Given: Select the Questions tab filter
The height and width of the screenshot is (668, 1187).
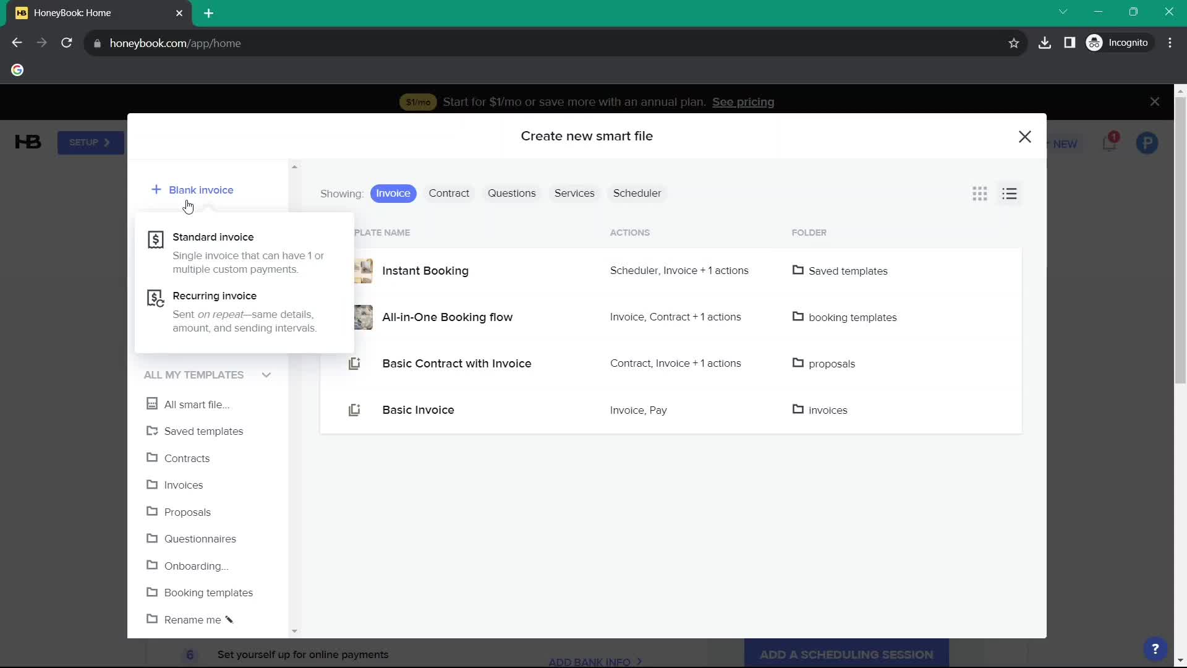Looking at the screenshot, I should tap(512, 194).
